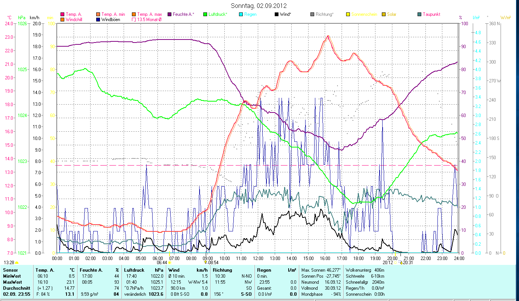Click the 360 N compass axis label
The width and height of the screenshot is (519, 301).
point(493,24)
